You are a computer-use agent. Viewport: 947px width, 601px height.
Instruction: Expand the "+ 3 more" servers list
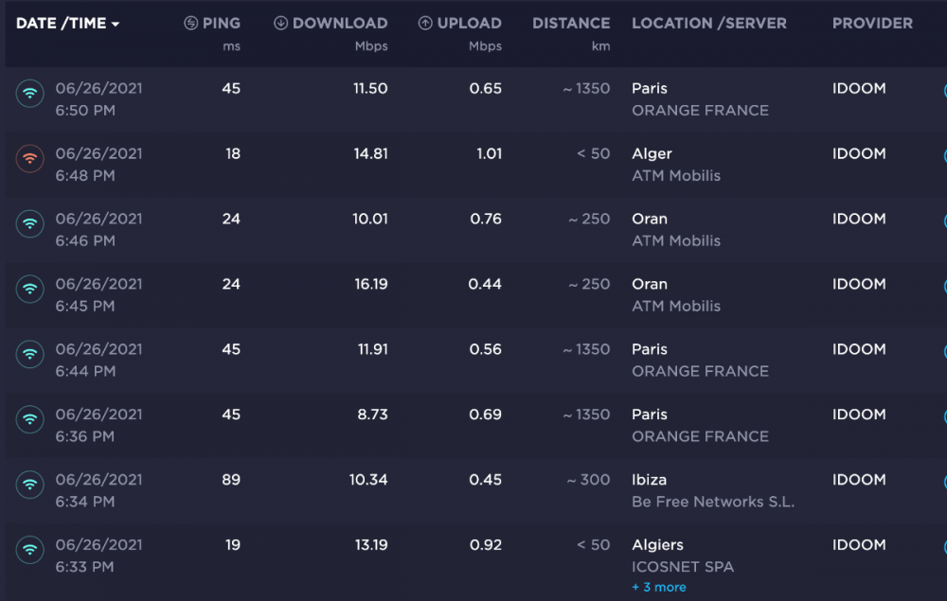(x=658, y=587)
